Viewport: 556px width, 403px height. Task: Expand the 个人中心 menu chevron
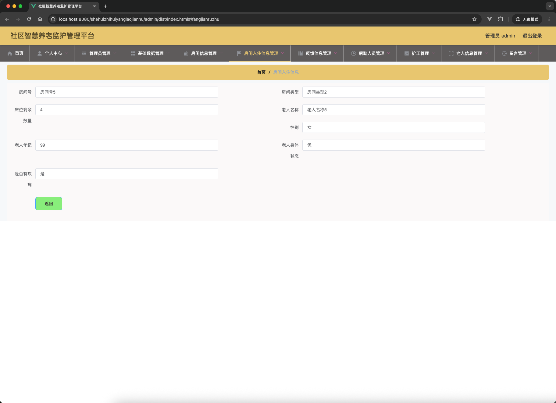66,53
